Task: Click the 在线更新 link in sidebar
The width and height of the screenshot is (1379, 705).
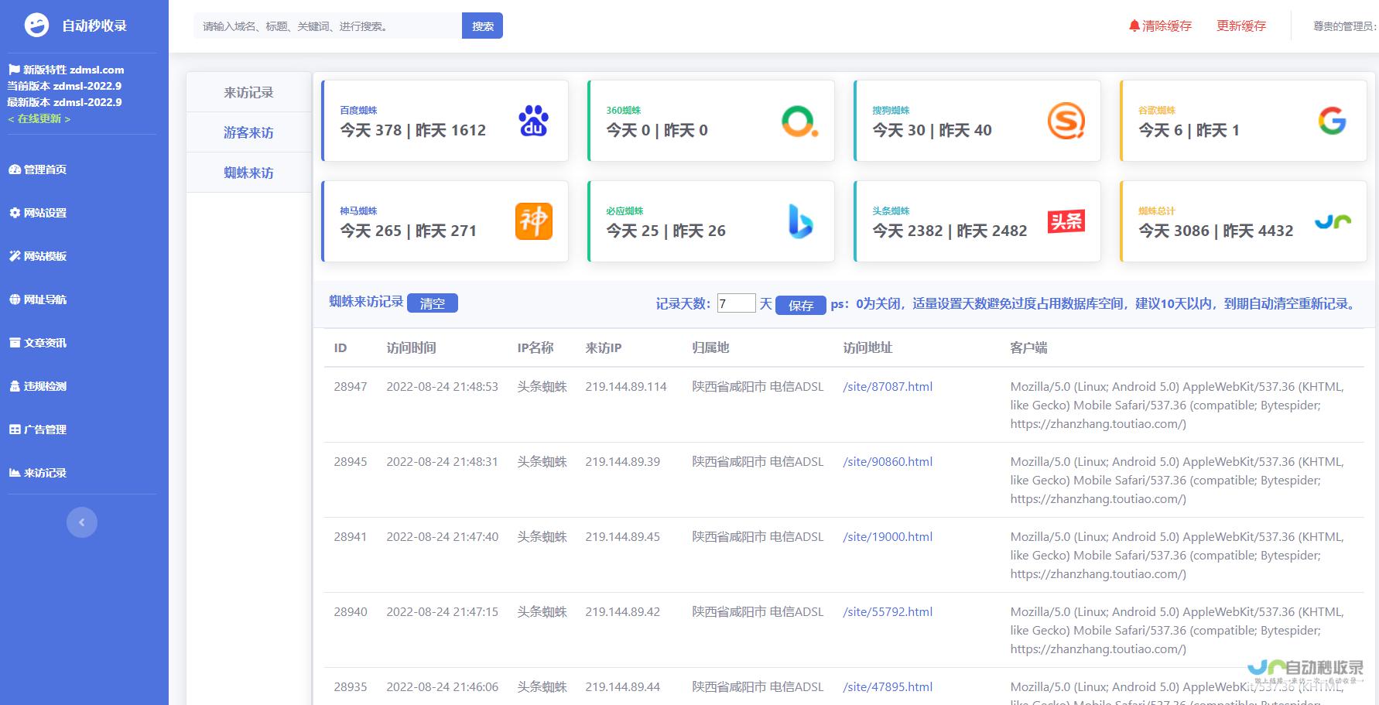Action: click(39, 118)
